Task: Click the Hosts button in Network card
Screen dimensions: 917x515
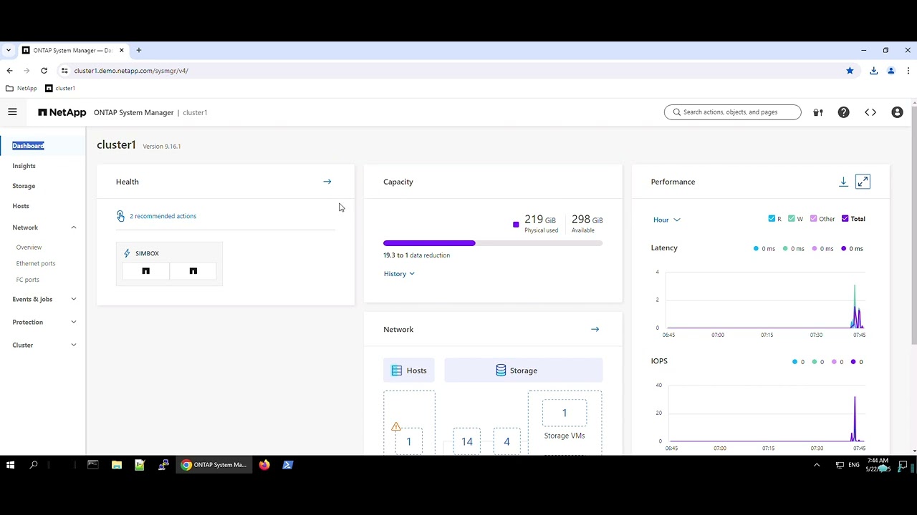Action: click(x=409, y=371)
